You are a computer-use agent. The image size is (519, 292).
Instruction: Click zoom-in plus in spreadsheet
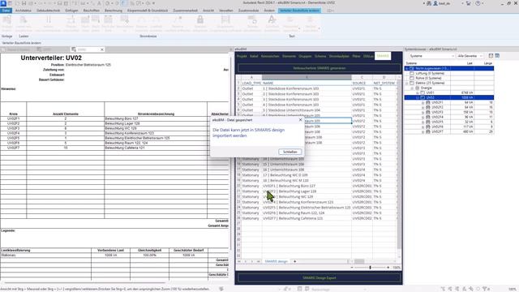pyautogui.click(x=388, y=267)
